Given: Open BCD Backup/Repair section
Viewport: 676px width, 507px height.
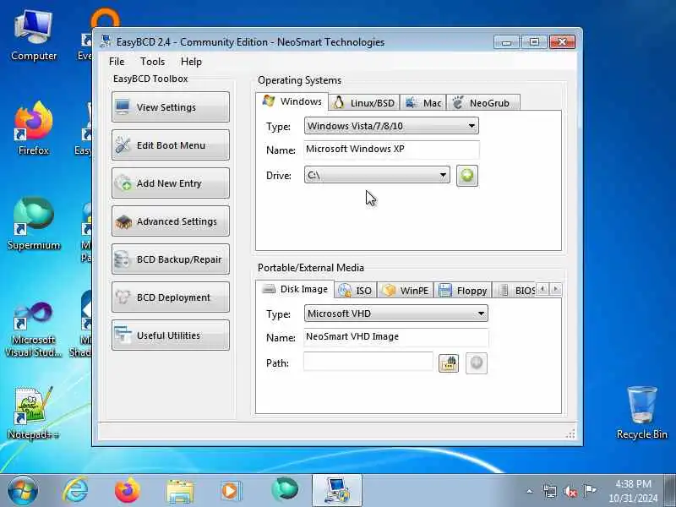Looking at the screenshot, I should pos(171,259).
